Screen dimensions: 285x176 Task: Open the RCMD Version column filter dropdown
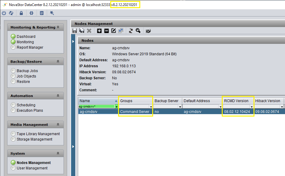pos(251,107)
